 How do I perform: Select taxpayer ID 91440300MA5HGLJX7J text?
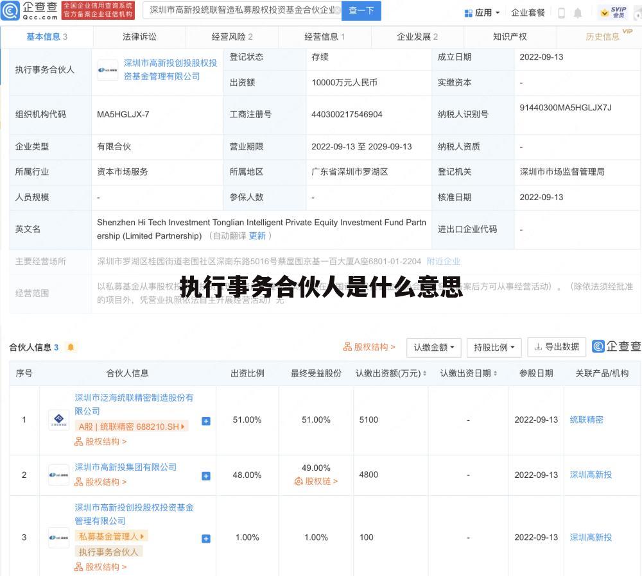click(566, 108)
